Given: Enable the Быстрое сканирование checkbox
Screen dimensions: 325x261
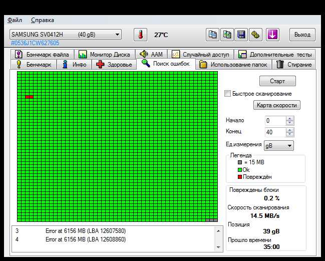Looking at the screenshot, I should pos(227,94).
